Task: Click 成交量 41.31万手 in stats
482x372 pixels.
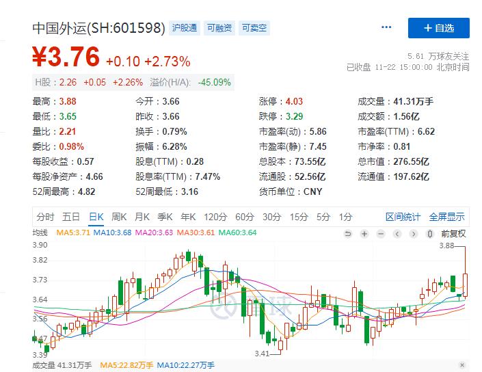Action: [x=413, y=101]
